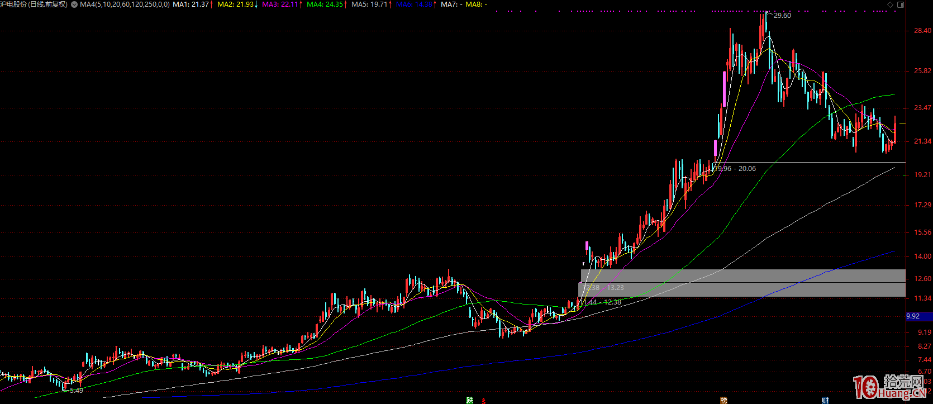The width and height of the screenshot is (933, 404).
Task: Click the 25.82 price axis label
Action: (922, 71)
